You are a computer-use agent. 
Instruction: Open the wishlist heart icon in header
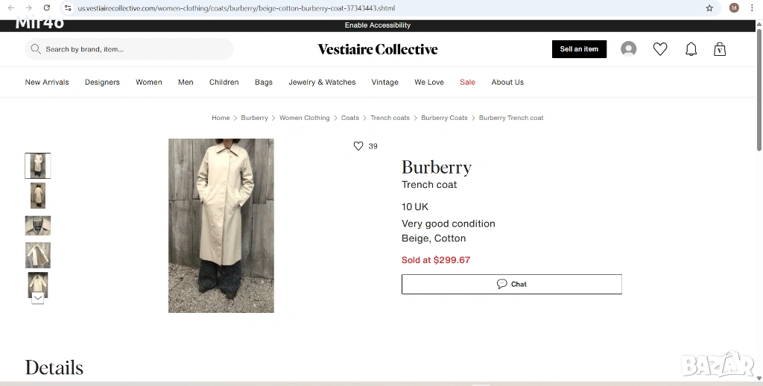(x=660, y=49)
